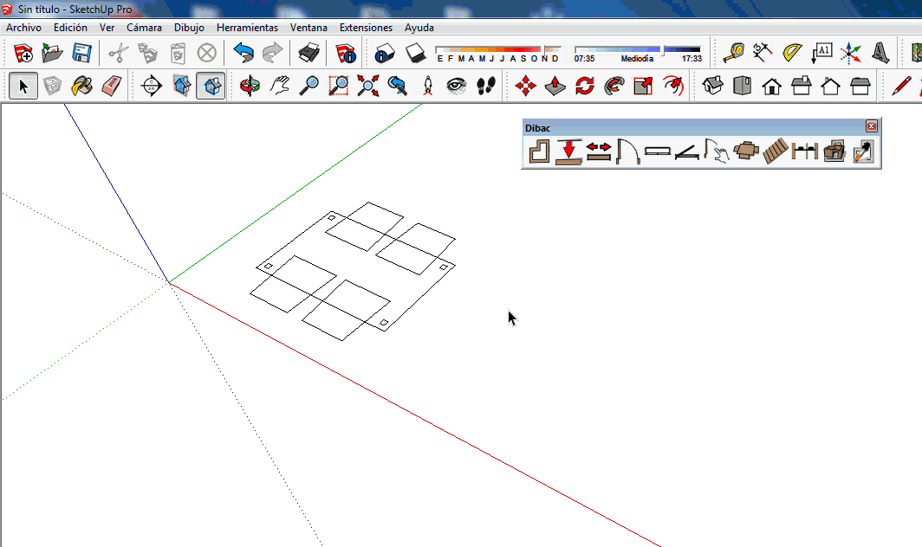Open the Ventana menu
Image resolution: width=922 pixels, height=547 pixels.
(308, 28)
